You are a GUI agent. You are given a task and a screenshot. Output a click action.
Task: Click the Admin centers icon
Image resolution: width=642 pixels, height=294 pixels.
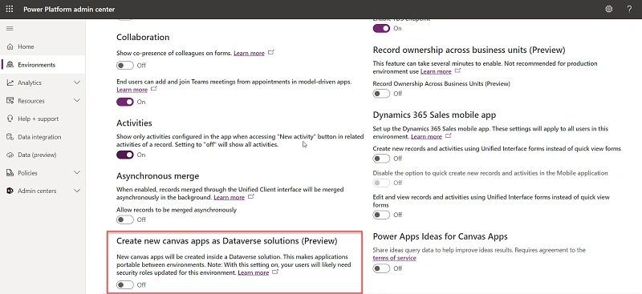pos(10,191)
